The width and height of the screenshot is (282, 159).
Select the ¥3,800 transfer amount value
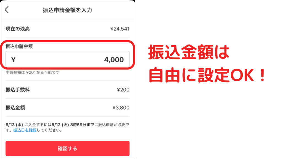click(121, 108)
